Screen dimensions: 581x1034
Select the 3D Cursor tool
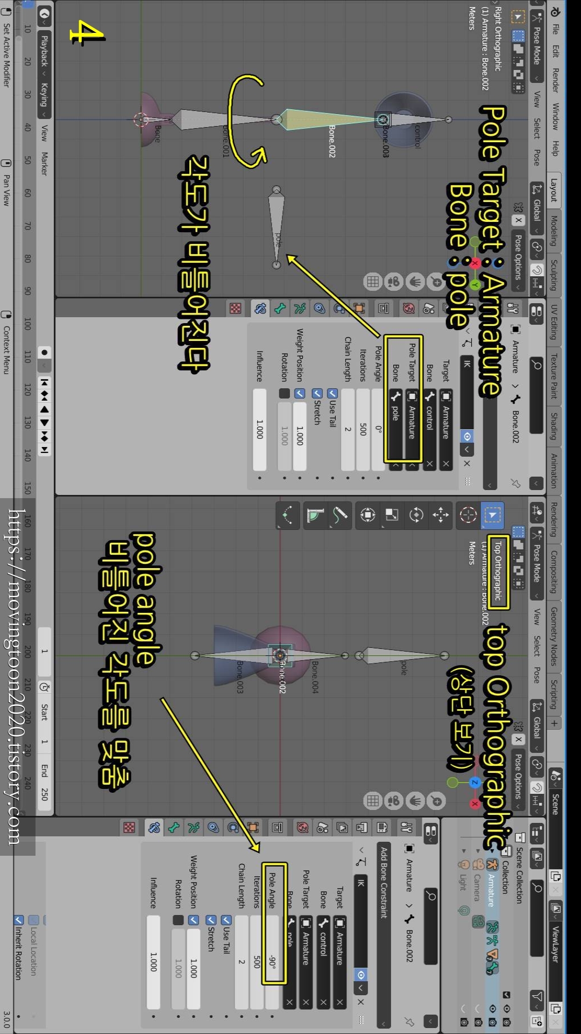coord(468,514)
